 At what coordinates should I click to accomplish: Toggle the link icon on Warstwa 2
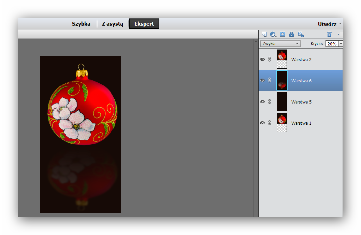(270, 59)
